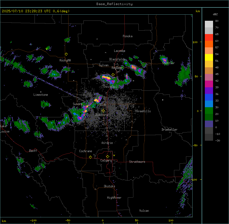Click the intense storm core northeast of Olds
The height and width of the screenshot is (224, 229).
[98, 100]
